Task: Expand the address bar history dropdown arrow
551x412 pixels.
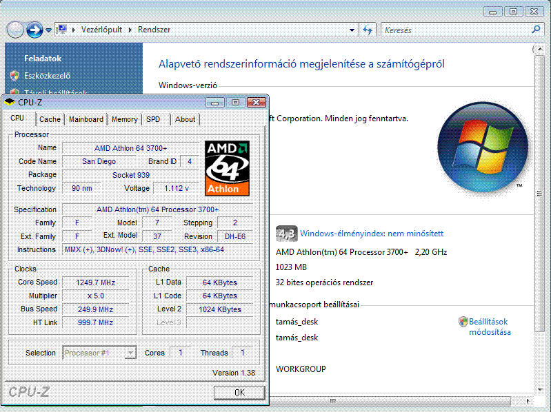Action: (x=352, y=30)
